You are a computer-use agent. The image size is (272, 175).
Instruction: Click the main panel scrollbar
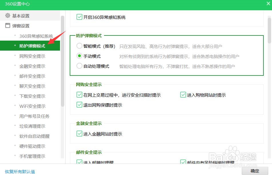pos(269,30)
